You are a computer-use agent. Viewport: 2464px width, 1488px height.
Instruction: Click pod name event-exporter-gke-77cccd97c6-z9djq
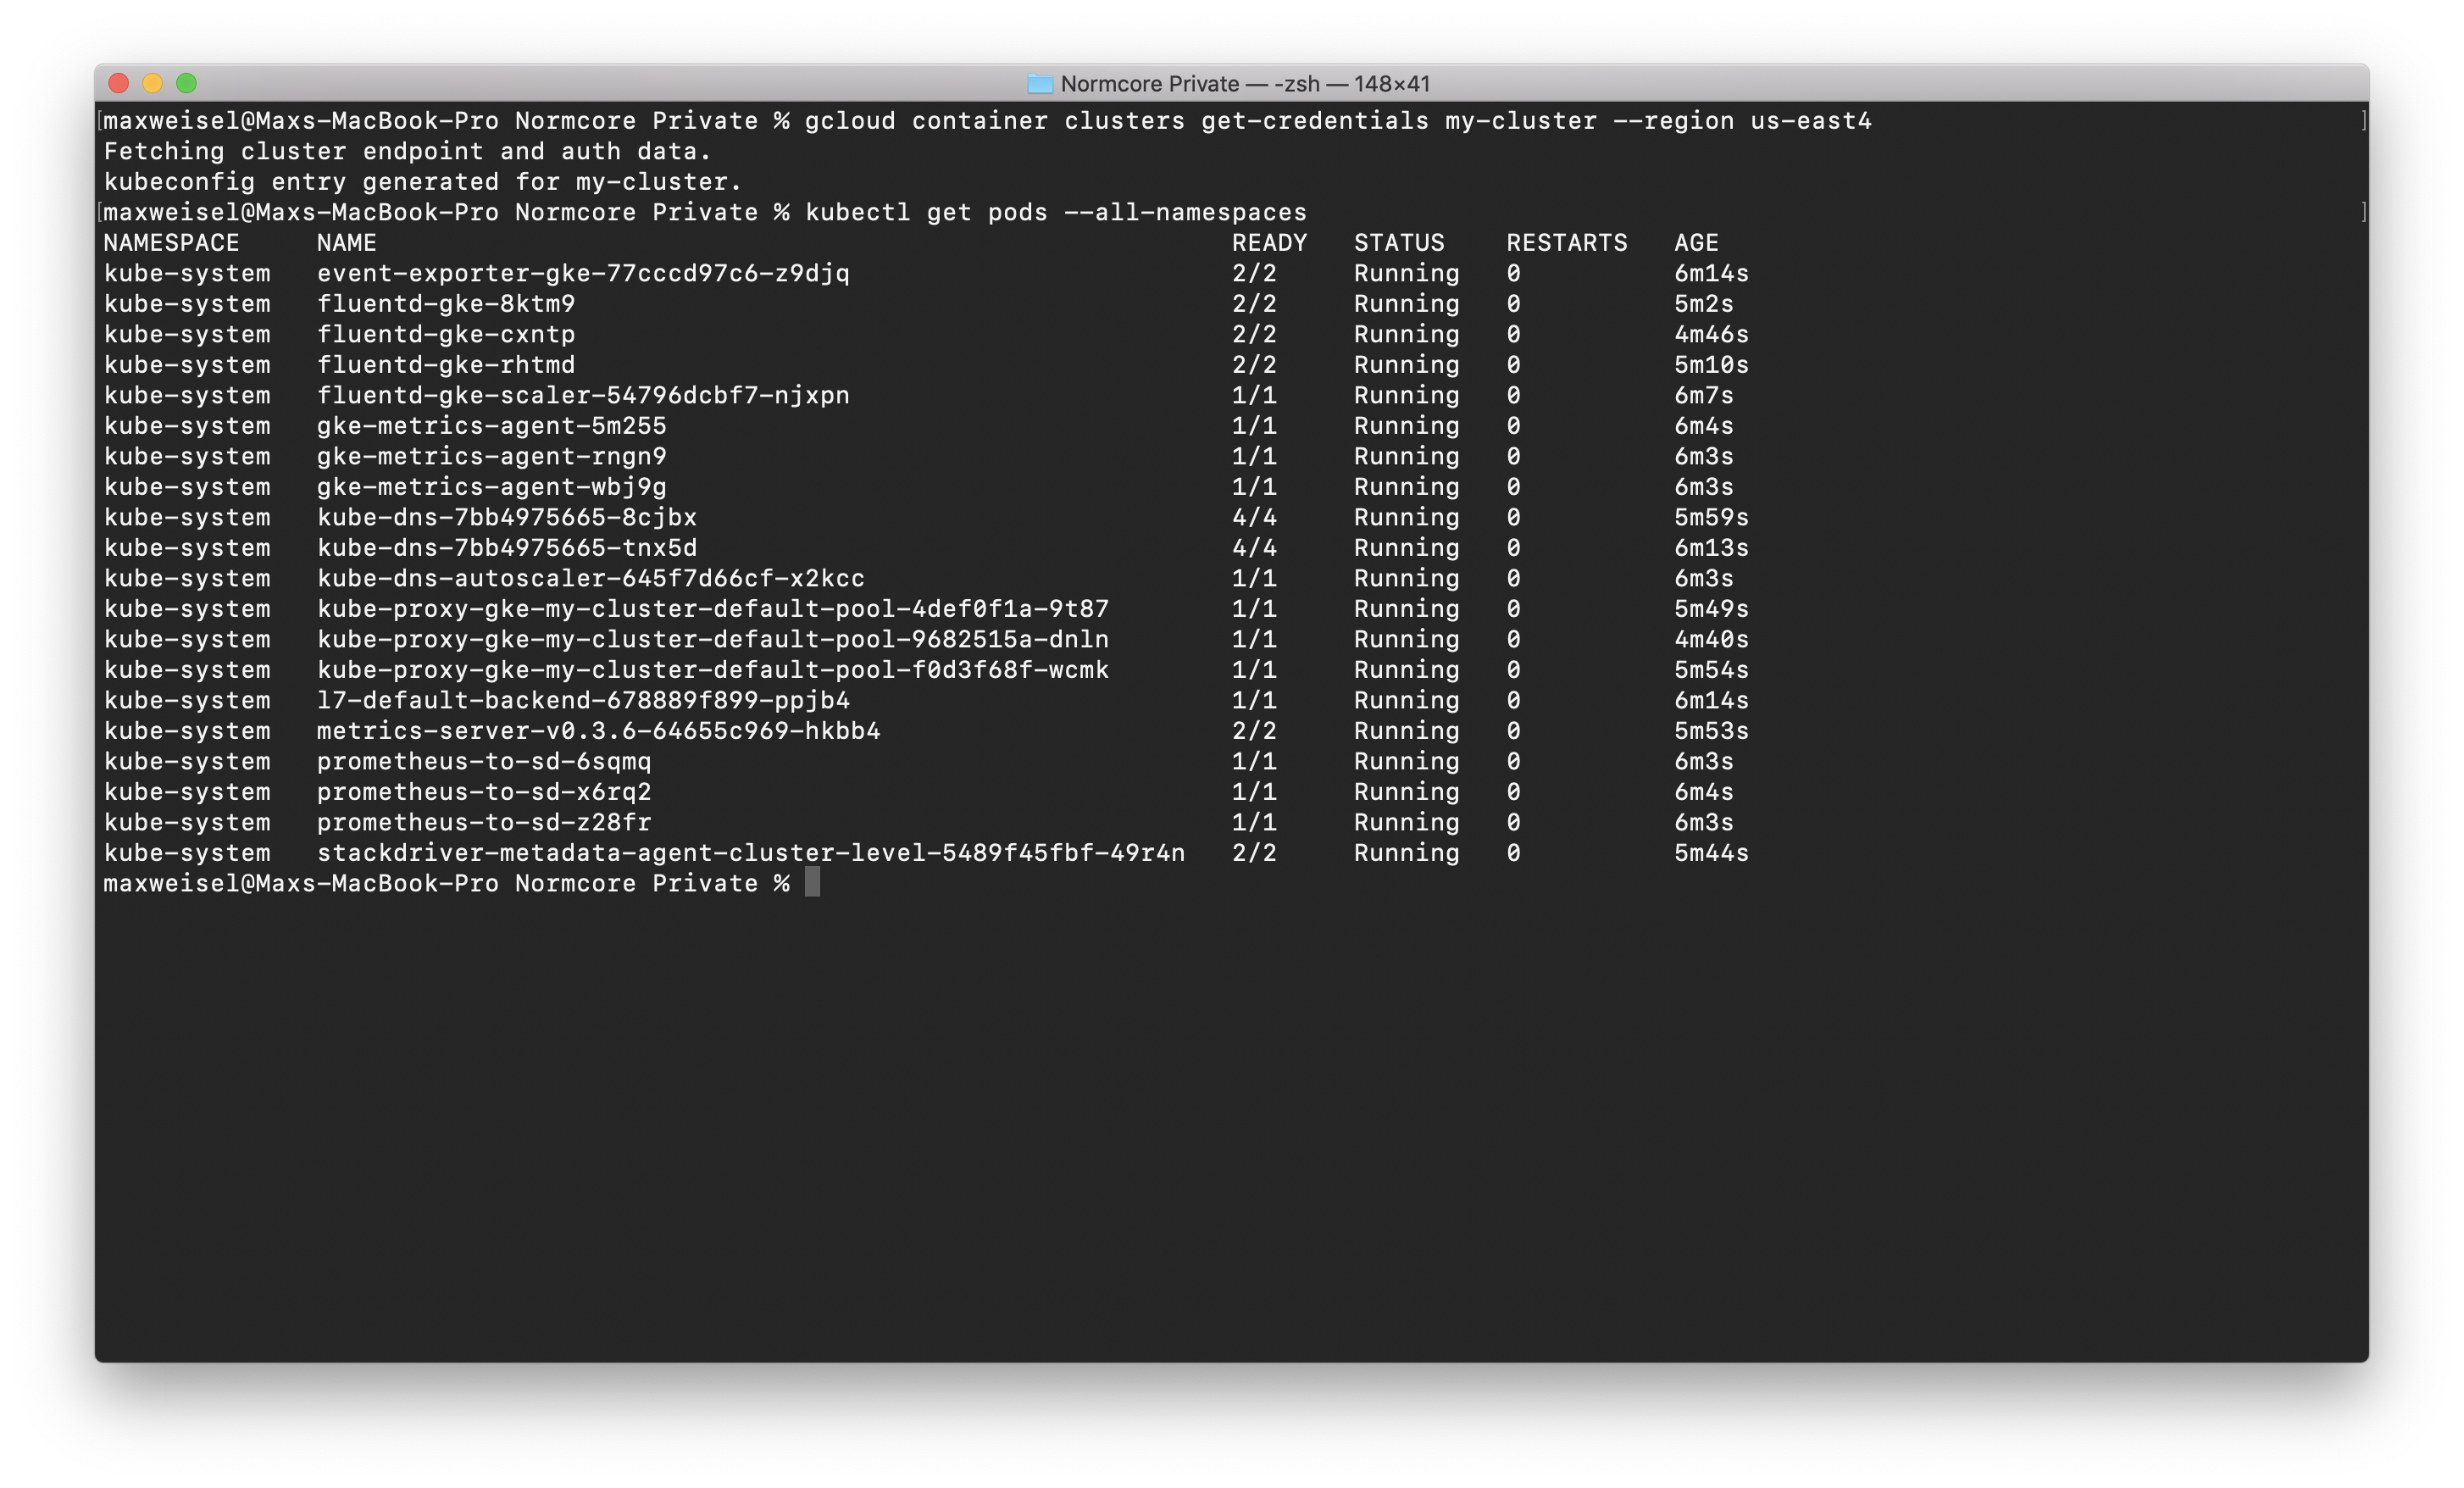click(583, 273)
